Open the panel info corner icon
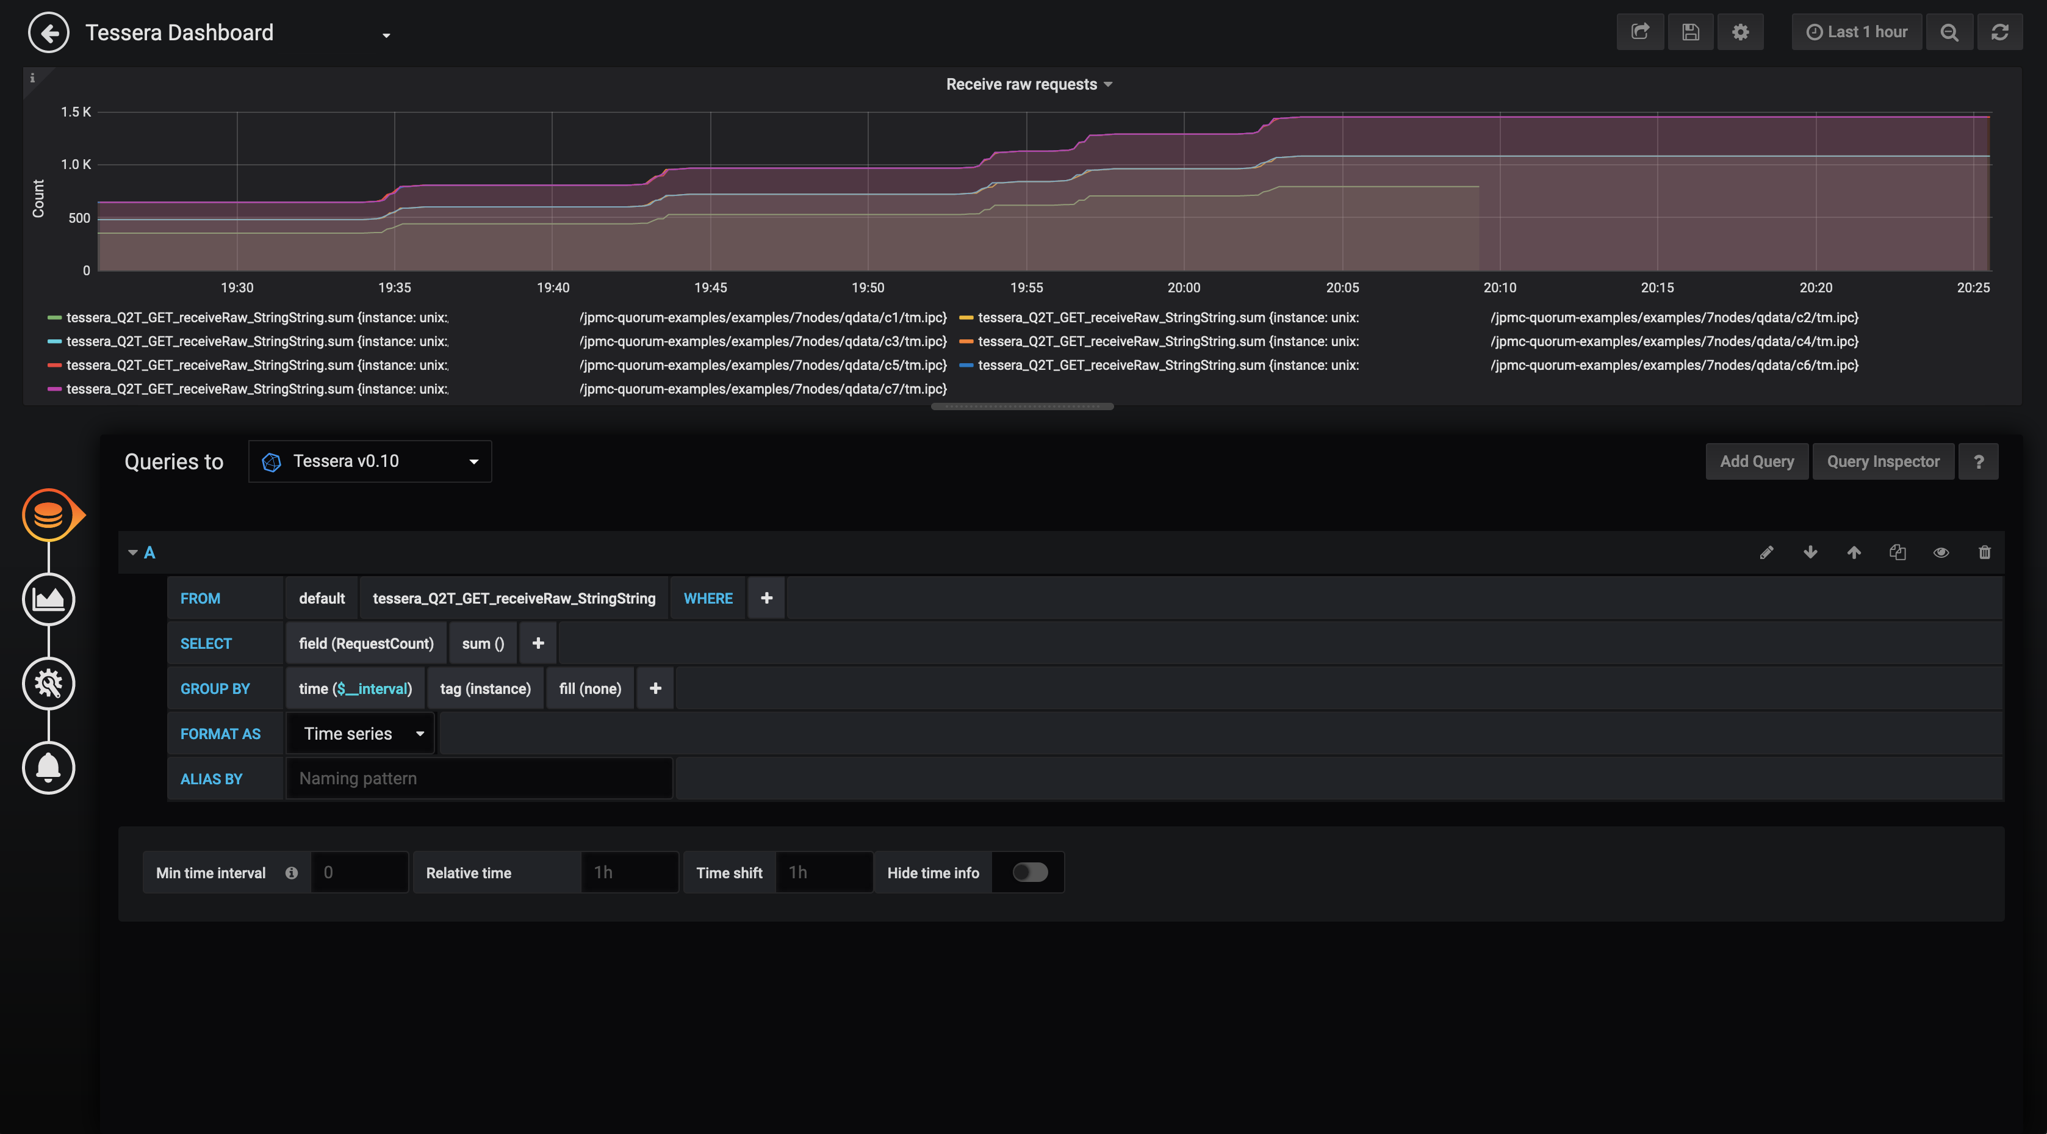Image resolution: width=2047 pixels, height=1134 pixels. [x=32, y=77]
